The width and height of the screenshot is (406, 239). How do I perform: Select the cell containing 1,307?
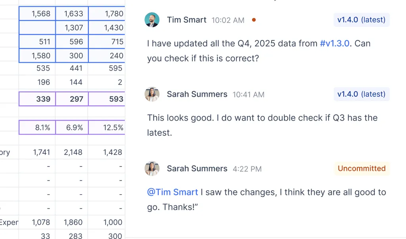click(72, 28)
